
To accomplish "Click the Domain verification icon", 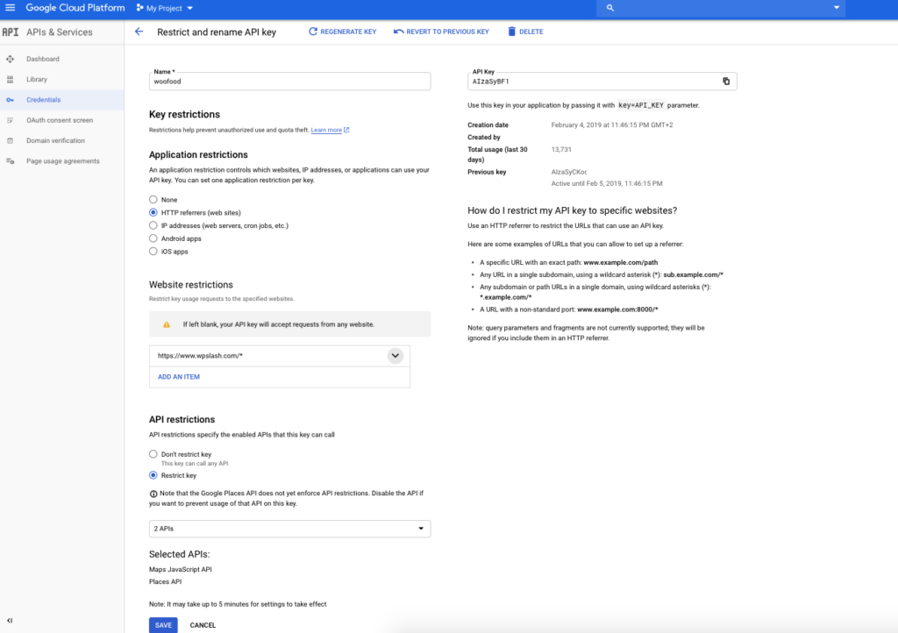I will (10, 141).
